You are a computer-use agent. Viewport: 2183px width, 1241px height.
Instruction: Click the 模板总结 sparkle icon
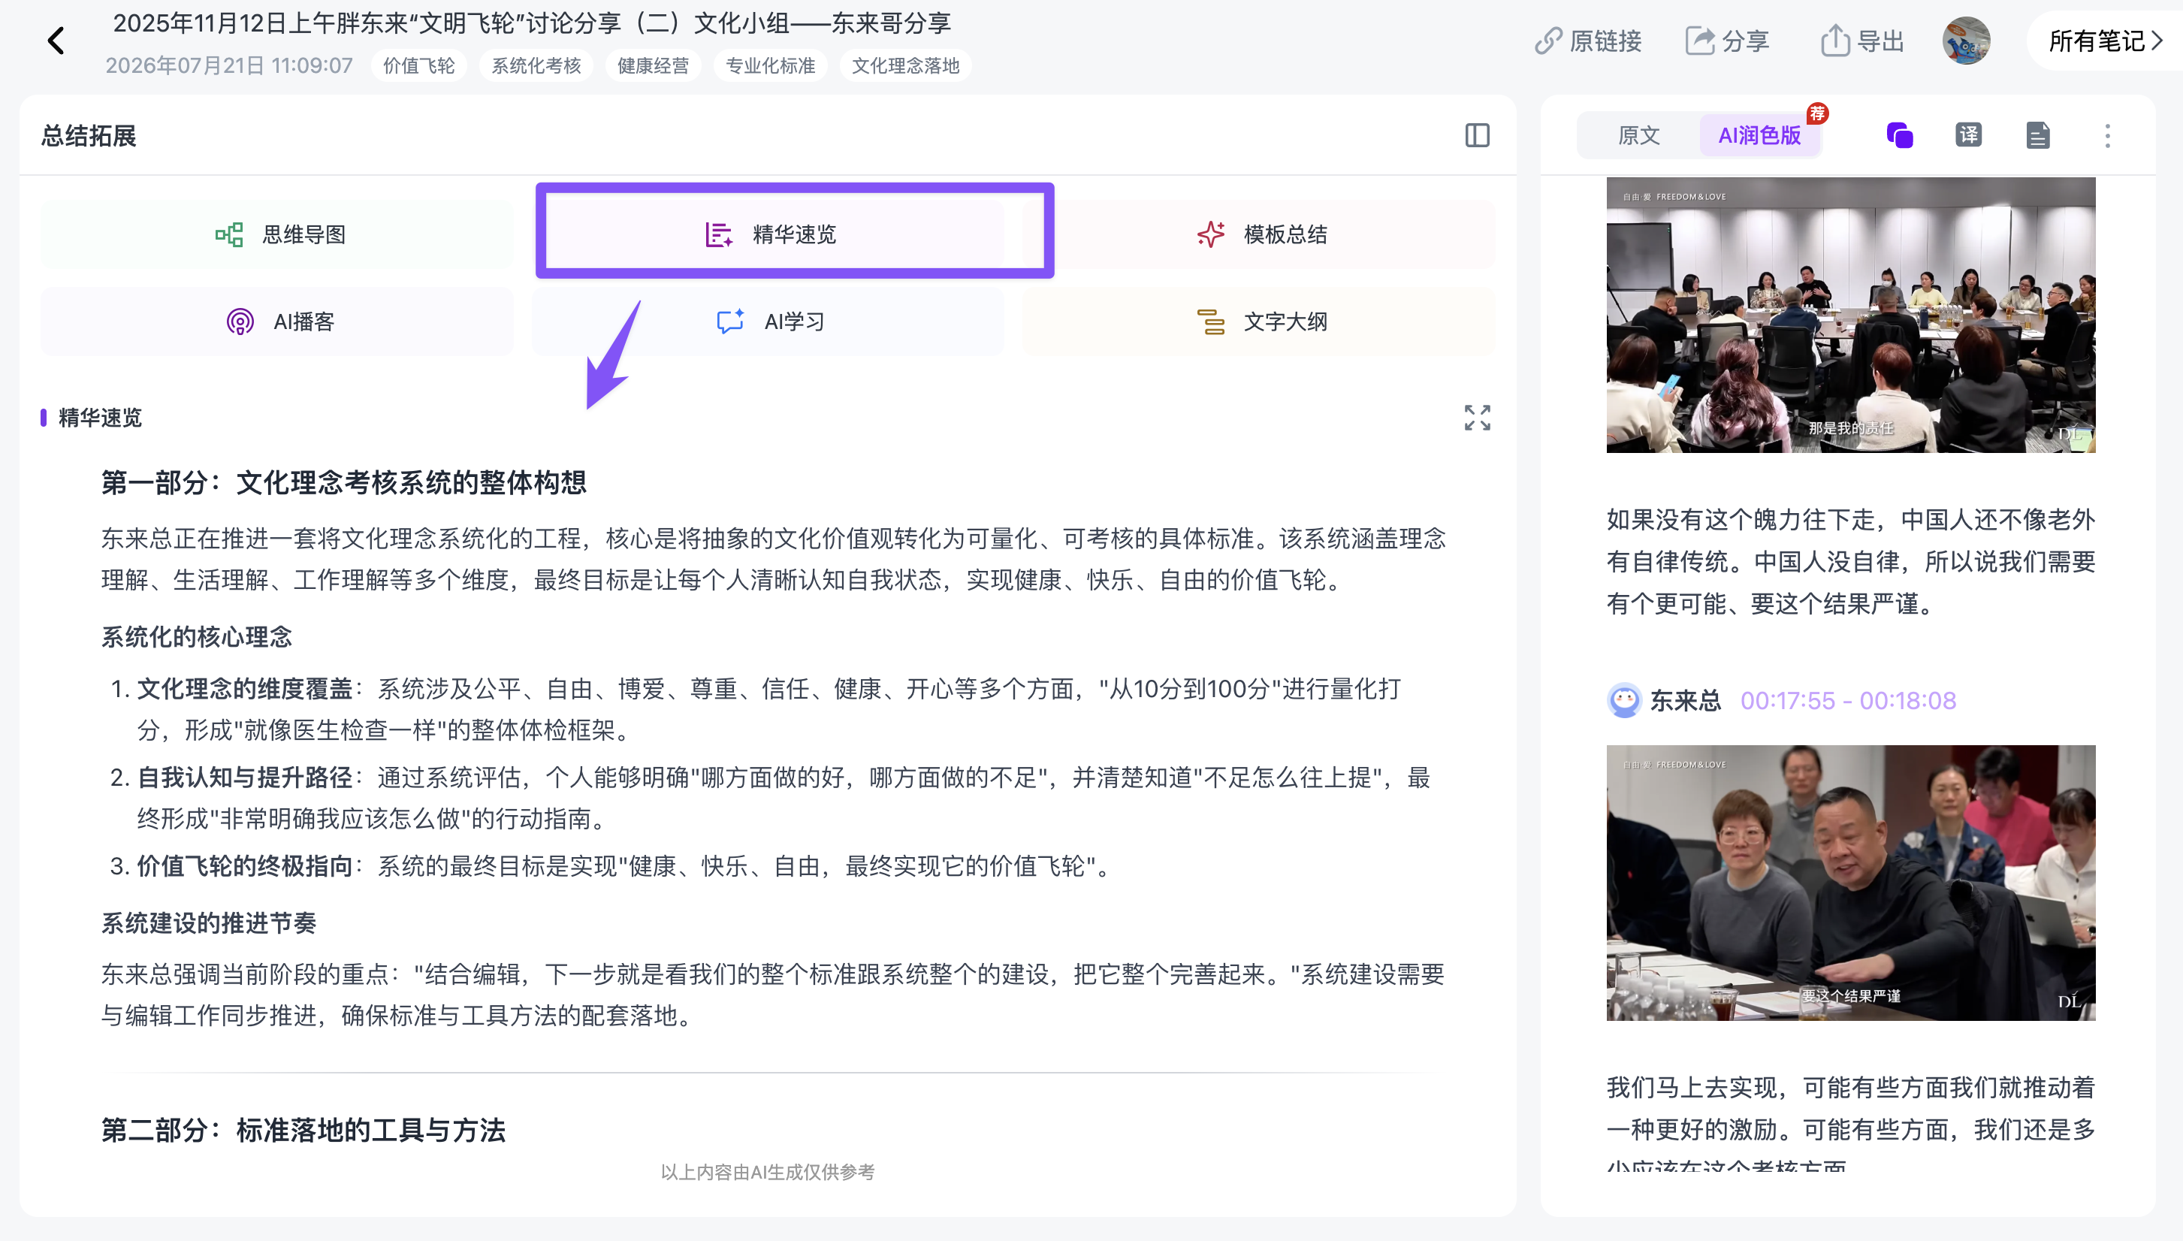click(1211, 234)
